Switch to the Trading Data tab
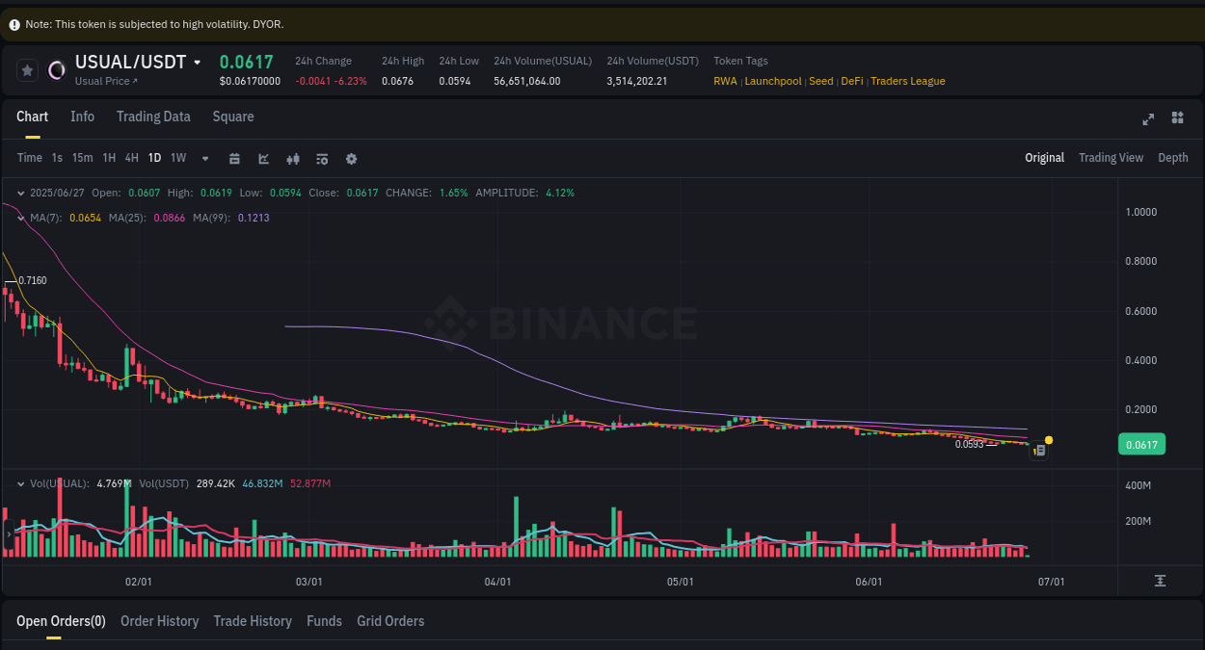 tap(153, 117)
